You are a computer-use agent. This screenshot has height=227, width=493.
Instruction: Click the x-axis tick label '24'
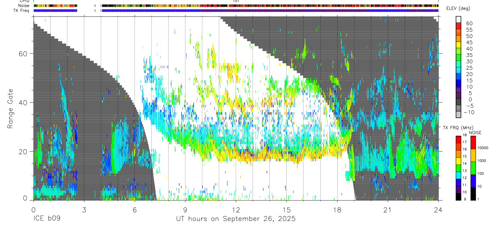(x=438, y=209)
